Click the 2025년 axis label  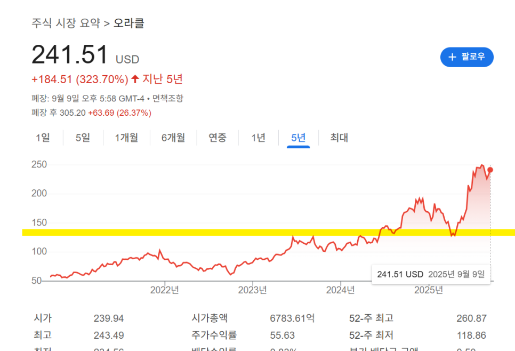click(428, 290)
